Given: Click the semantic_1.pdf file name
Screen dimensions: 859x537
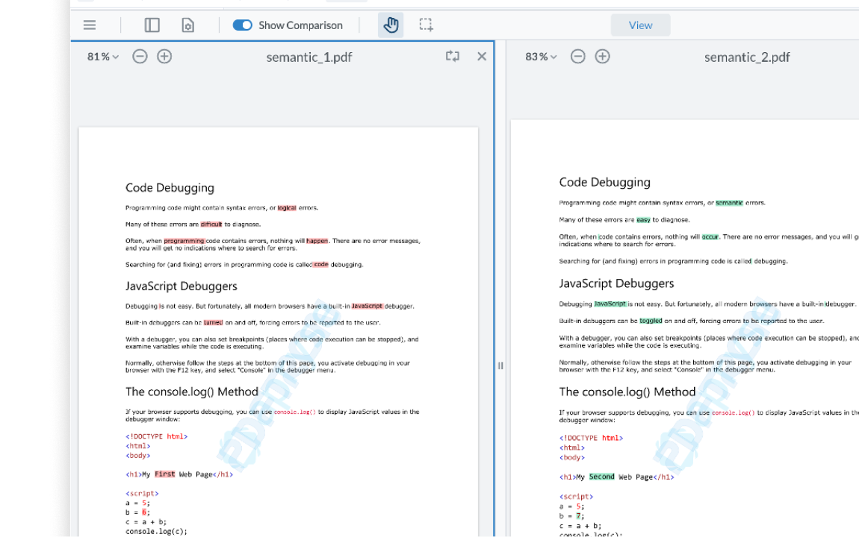Looking at the screenshot, I should tap(309, 57).
